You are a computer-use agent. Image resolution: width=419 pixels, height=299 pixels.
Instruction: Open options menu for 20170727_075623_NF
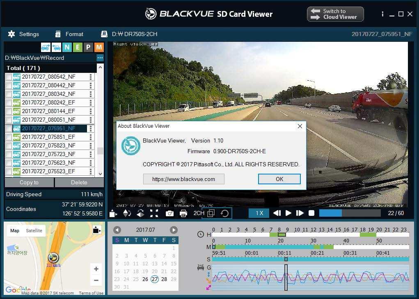tap(91, 163)
